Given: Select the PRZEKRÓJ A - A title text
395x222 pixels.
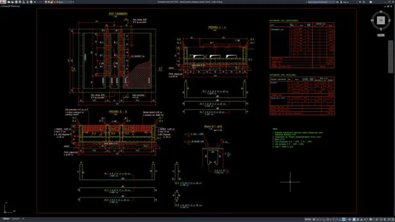Looking at the screenshot, I should click(217, 27).
